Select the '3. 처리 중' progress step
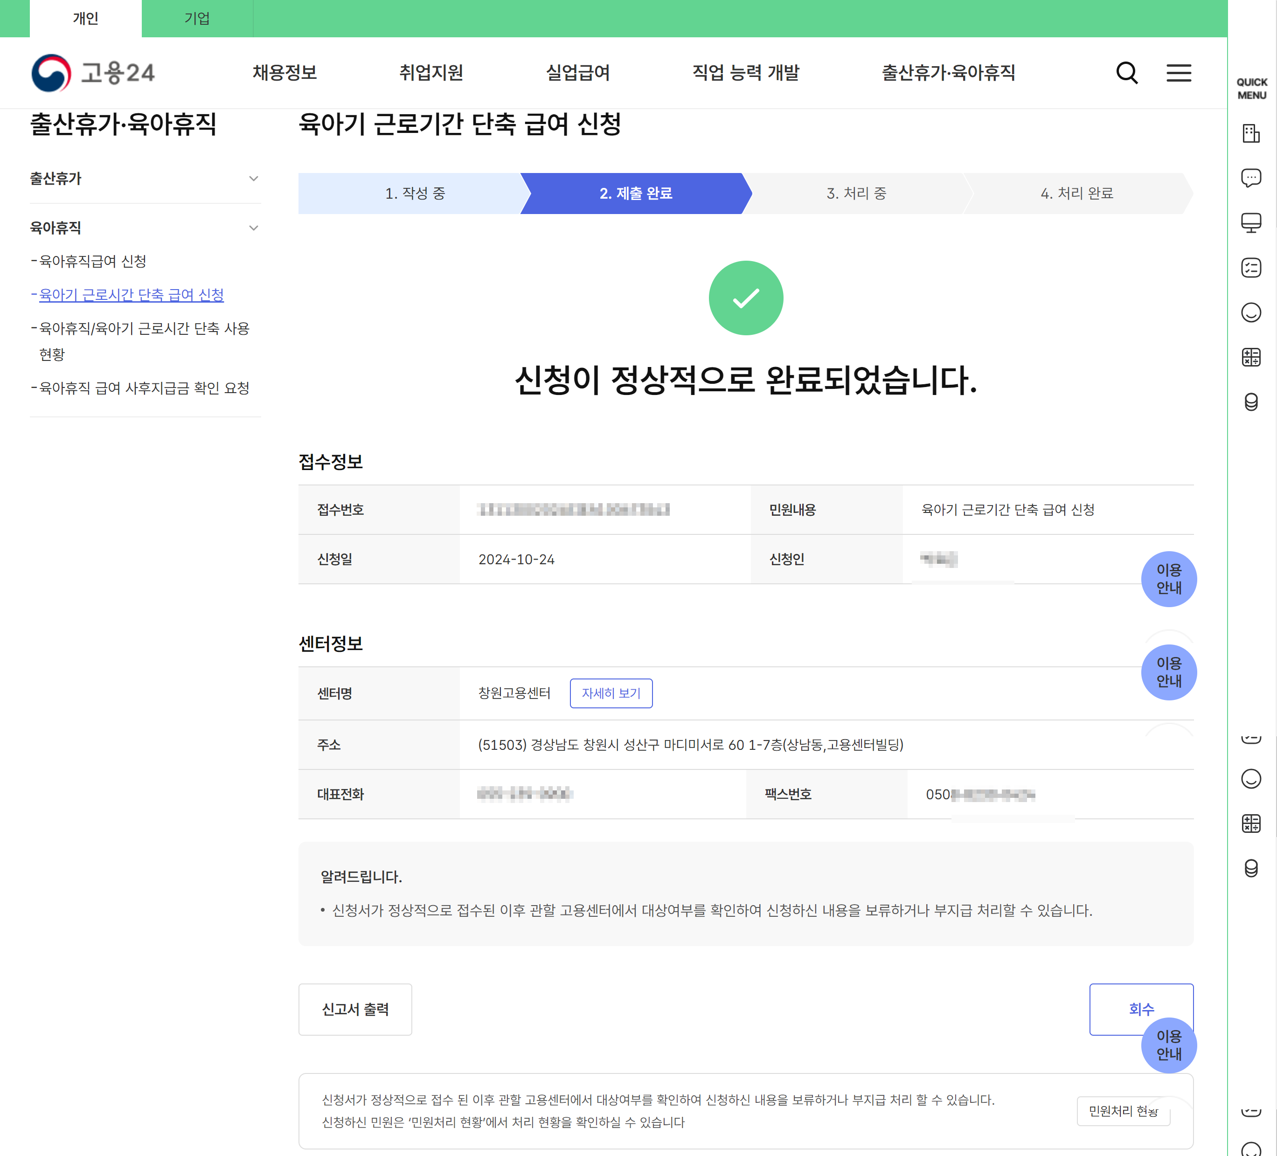 (856, 193)
